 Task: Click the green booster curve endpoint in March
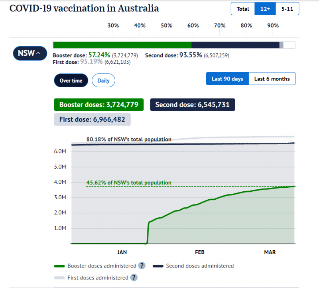click(x=294, y=187)
